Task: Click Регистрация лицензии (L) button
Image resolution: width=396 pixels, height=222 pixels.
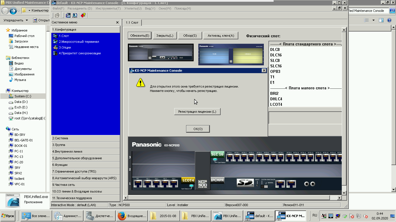Action: tap(197, 112)
